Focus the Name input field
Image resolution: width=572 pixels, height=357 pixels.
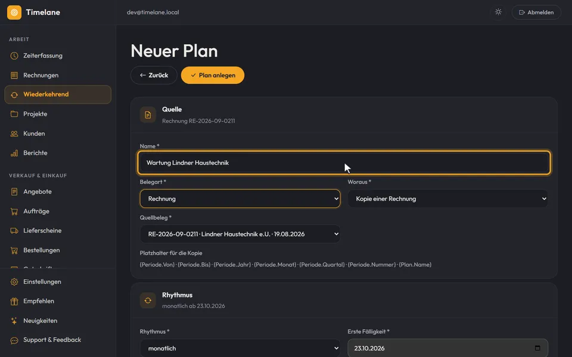pyautogui.click(x=344, y=162)
